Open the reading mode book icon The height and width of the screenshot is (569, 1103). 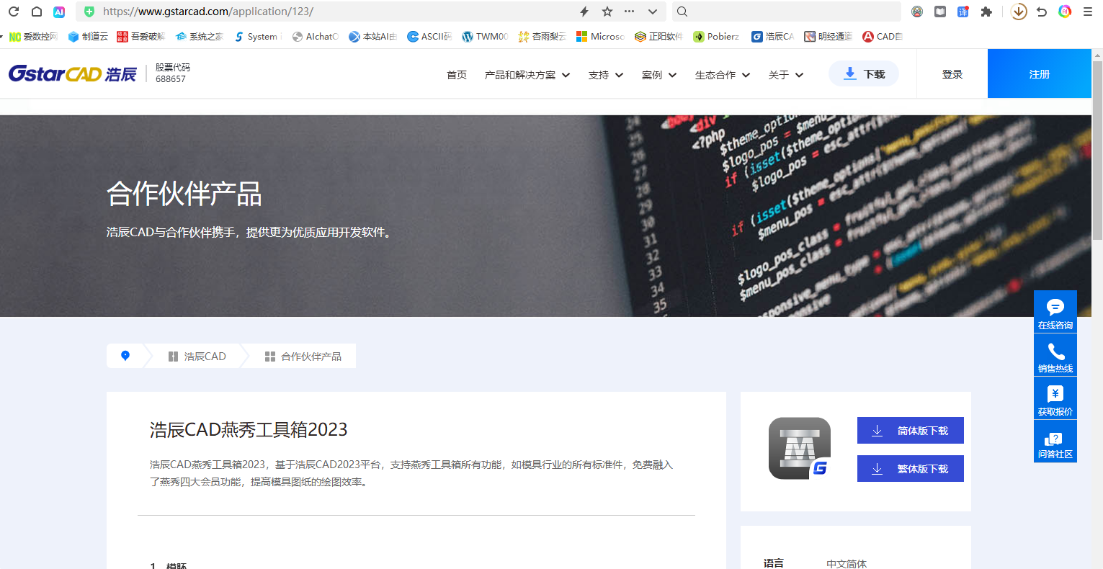coord(940,12)
